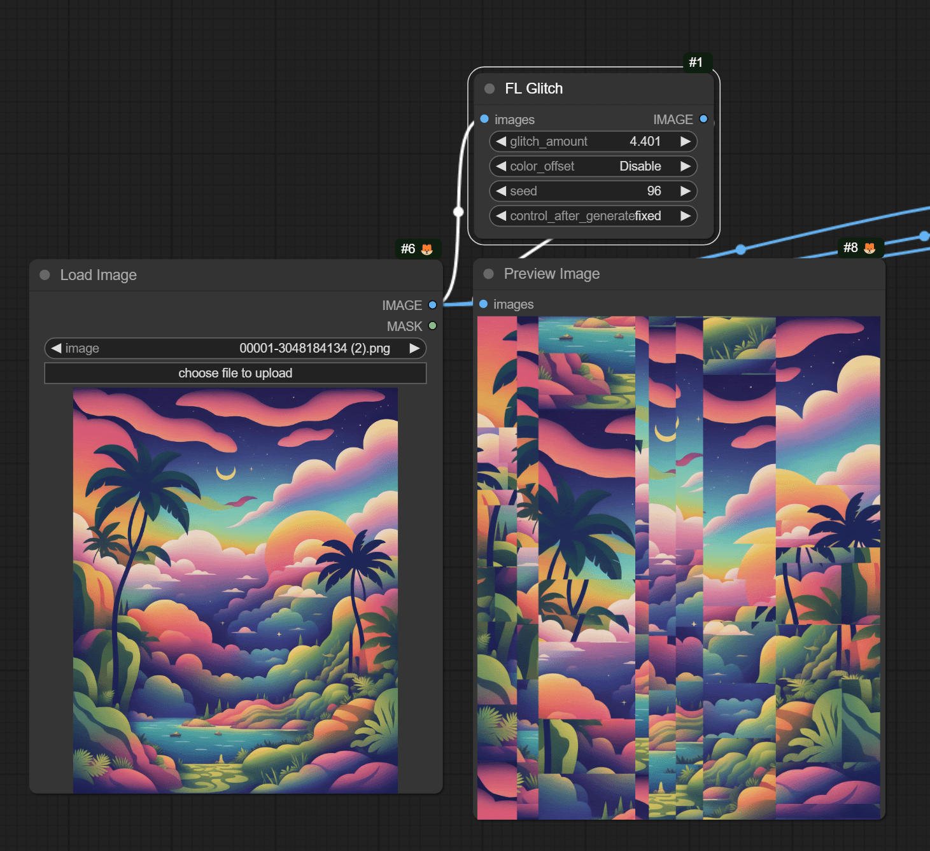Decrease glitch_amount with the left arrow
Image resolution: width=930 pixels, height=851 pixels.
point(501,141)
